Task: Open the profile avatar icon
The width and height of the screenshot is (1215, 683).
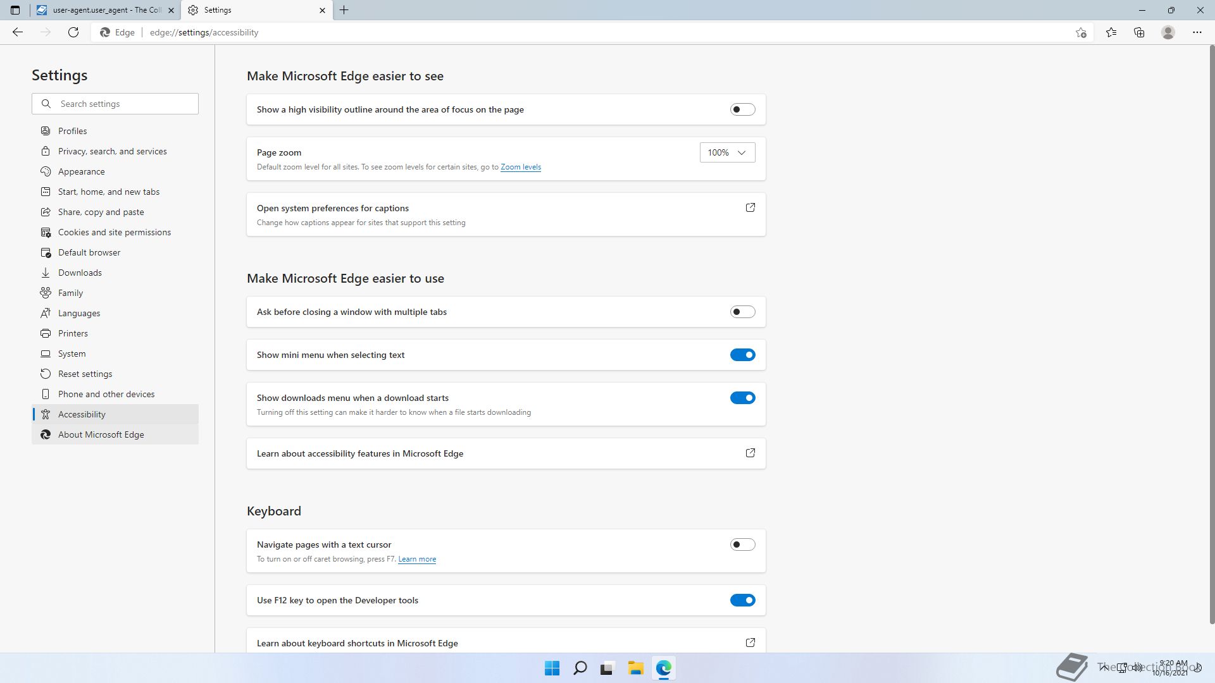Action: tap(1168, 32)
